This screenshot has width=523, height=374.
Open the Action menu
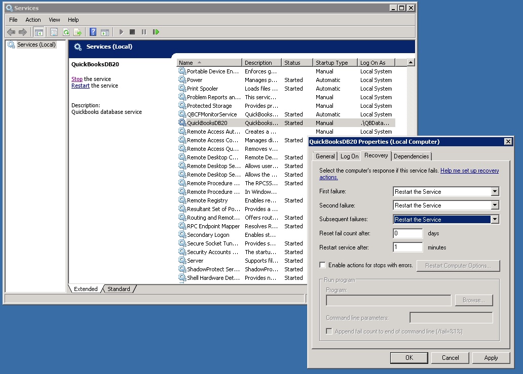click(x=33, y=20)
